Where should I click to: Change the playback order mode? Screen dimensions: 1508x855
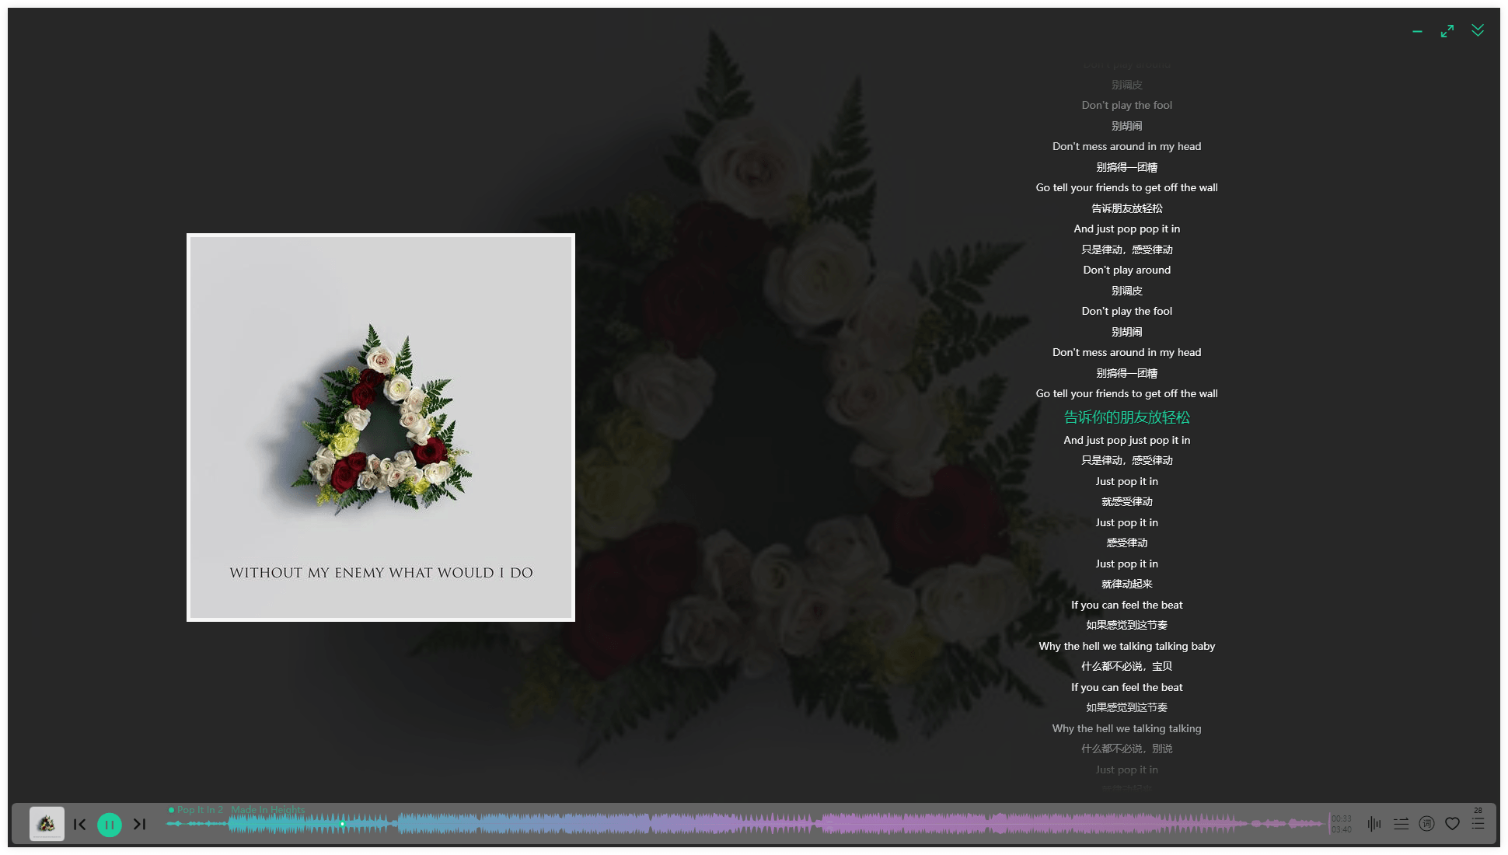[x=1402, y=823]
